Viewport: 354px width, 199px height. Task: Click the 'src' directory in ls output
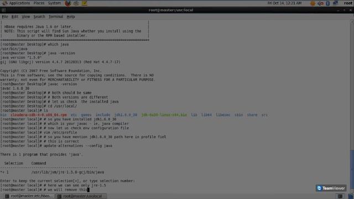click(264, 115)
